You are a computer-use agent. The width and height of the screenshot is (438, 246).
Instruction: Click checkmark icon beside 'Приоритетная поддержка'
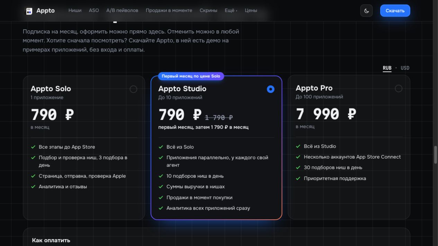(x=298, y=178)
